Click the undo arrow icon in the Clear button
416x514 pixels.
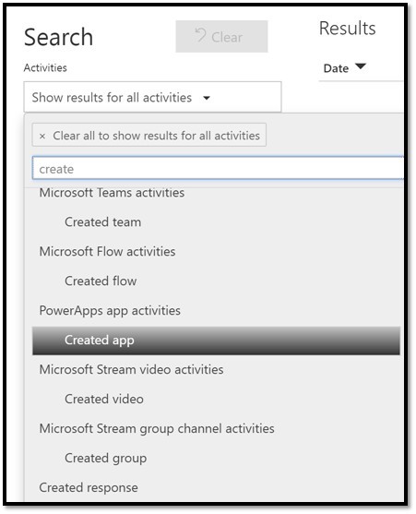pos(200,35)
